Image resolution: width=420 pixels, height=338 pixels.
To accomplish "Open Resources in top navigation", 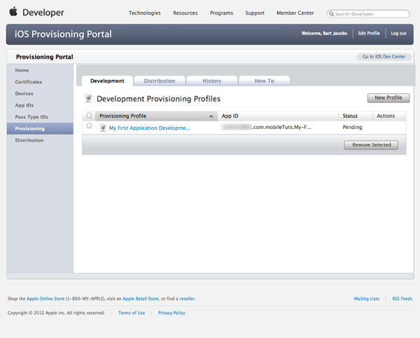I will pos(185,13).
